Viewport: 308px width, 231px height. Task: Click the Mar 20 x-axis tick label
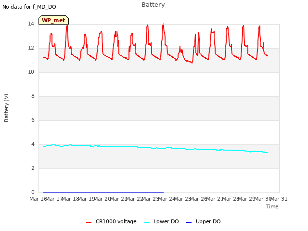tap(103, 199)
